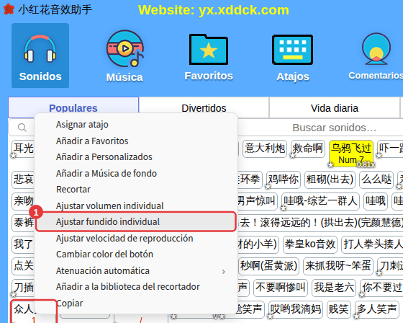Select Ajustar fundido individual
This screenshot has height=323, width=403.
tap(136, 222)
